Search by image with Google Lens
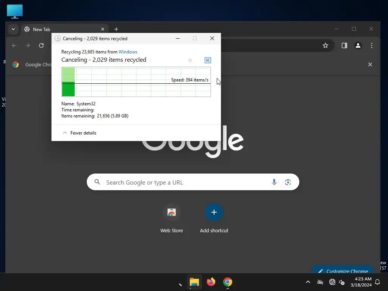The image size is (388, 291). [288, 182]
